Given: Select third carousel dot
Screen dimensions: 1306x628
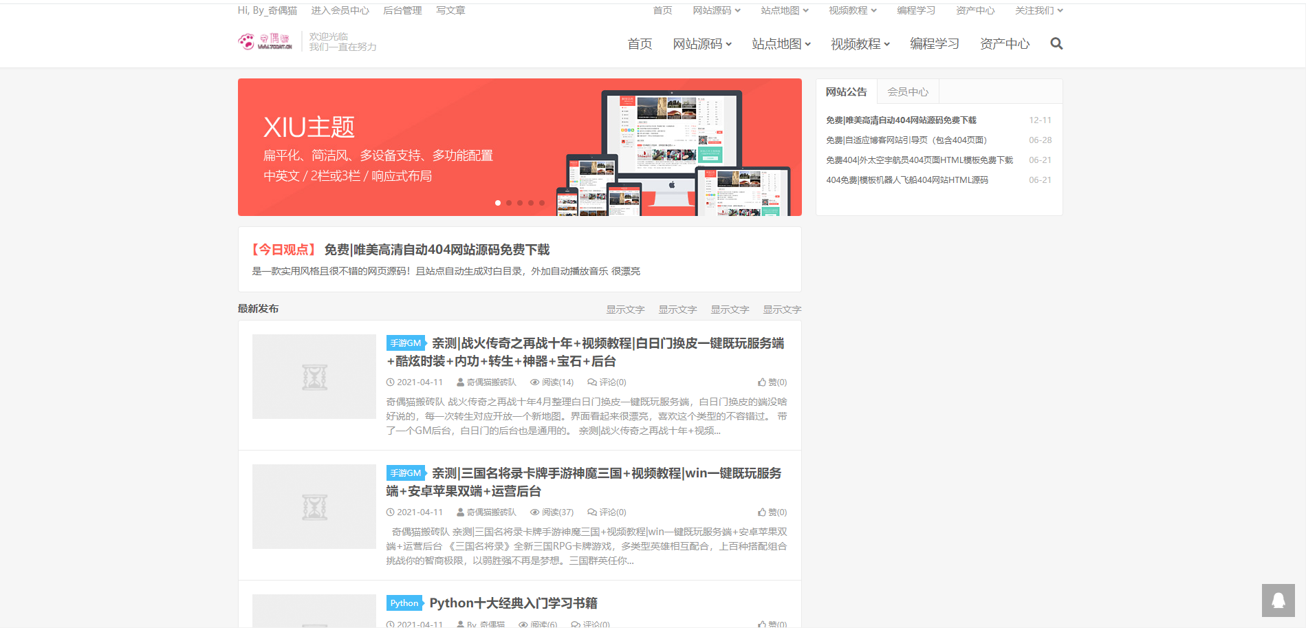Looking at the screenshot, I should 520,203.
